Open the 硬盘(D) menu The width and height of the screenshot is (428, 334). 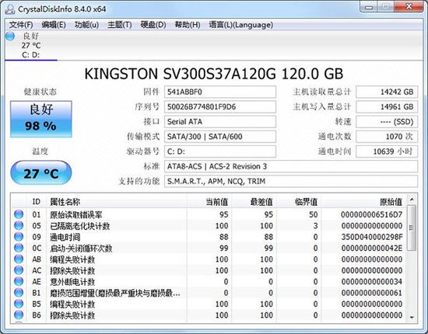pyautogui.click(x=153, y=25)
